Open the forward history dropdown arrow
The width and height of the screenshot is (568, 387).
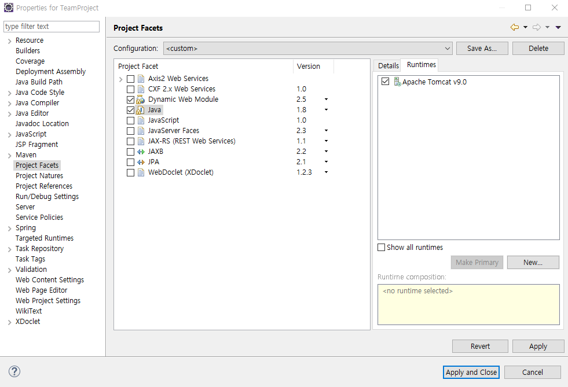pyautogui.click(x=547, y=27)
